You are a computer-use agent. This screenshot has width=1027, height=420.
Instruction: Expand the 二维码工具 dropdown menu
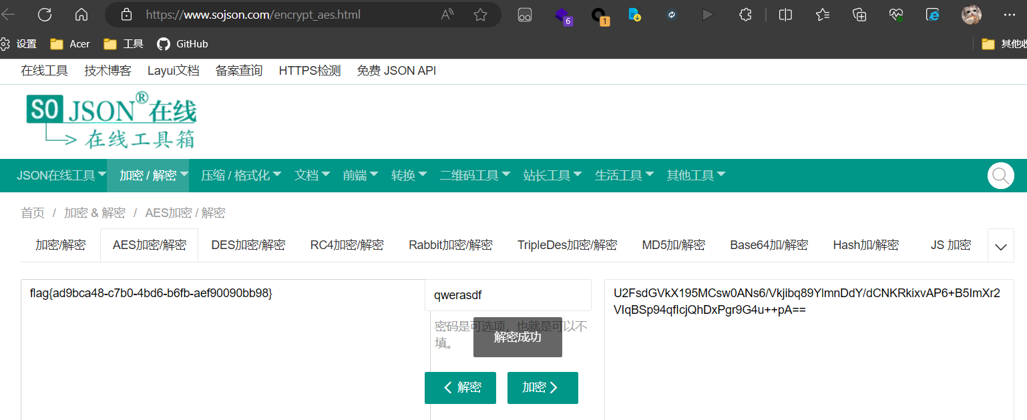[x=475, y=176]
